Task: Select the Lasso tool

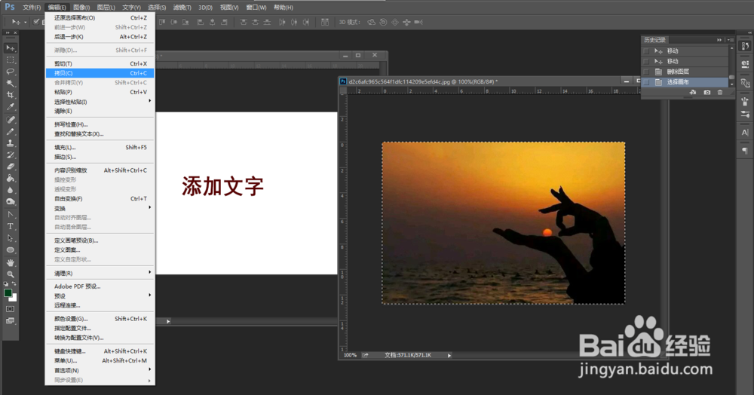Action: (10, 72)
